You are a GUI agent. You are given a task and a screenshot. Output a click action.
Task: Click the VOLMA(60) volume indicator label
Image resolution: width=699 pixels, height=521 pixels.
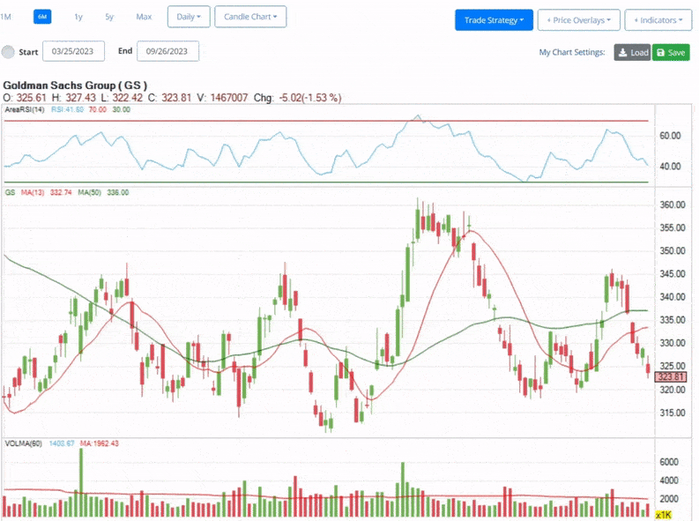click(x=26, y=443)
